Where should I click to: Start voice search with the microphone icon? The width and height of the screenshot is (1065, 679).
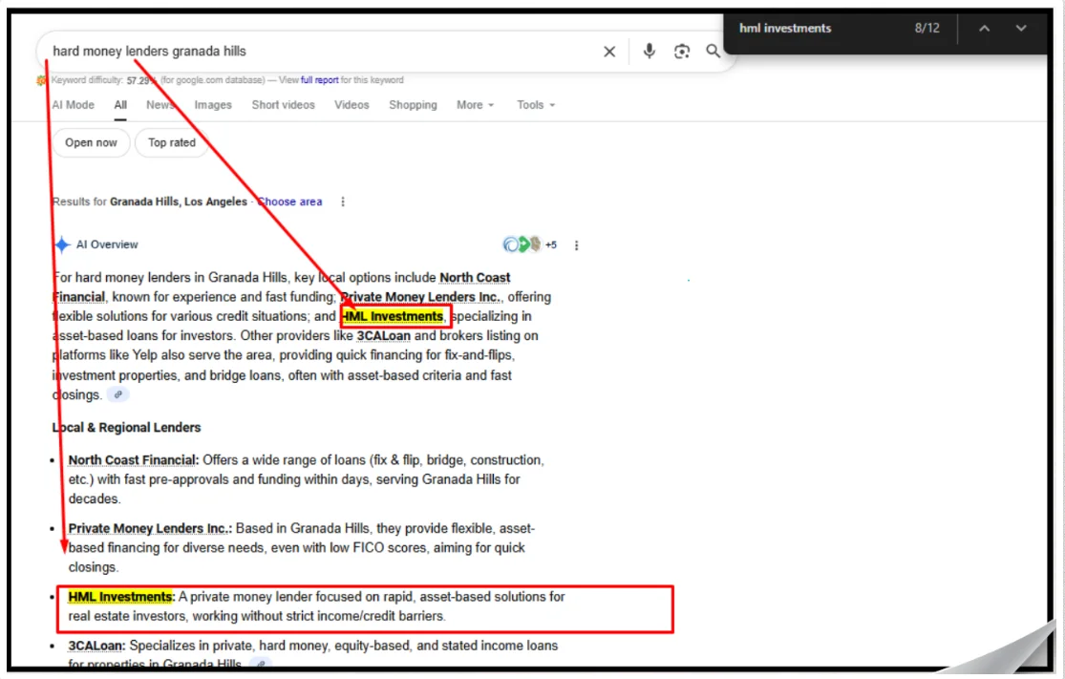coord(650,52)
